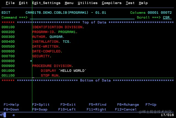Click the Top of Data marker
Image resolution: width=176 pixels, height=118 pixels.
point(94,22)
